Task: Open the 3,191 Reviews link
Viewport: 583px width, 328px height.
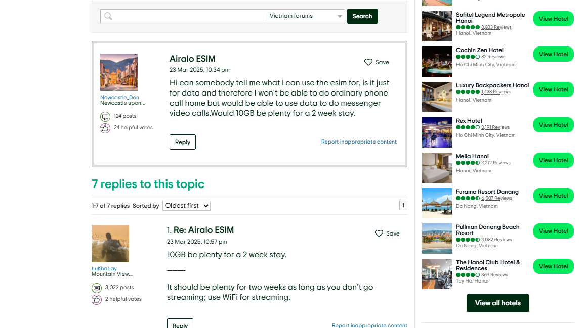Action: coord(495,127)
